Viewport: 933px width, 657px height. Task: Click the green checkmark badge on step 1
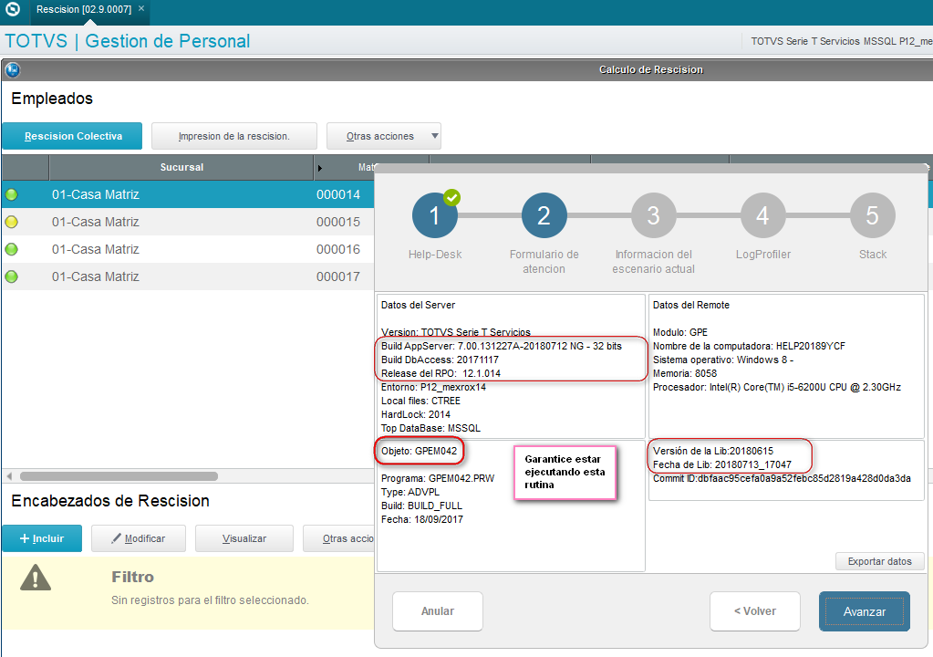452,197
